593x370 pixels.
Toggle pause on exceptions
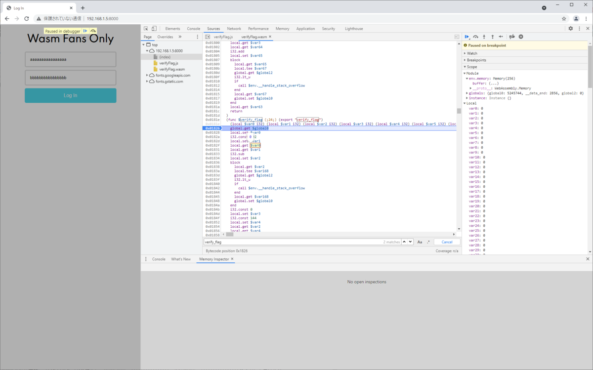(521, 37)
